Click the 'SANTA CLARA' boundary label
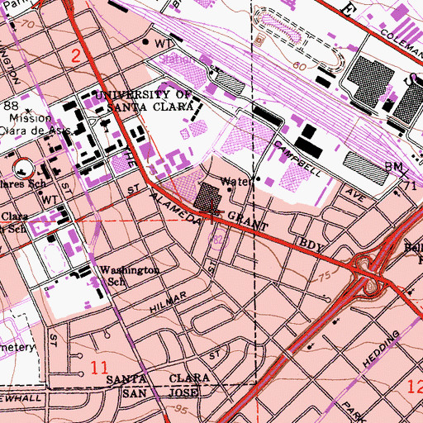Screen dimensions: 423x423 click(158, 378)
